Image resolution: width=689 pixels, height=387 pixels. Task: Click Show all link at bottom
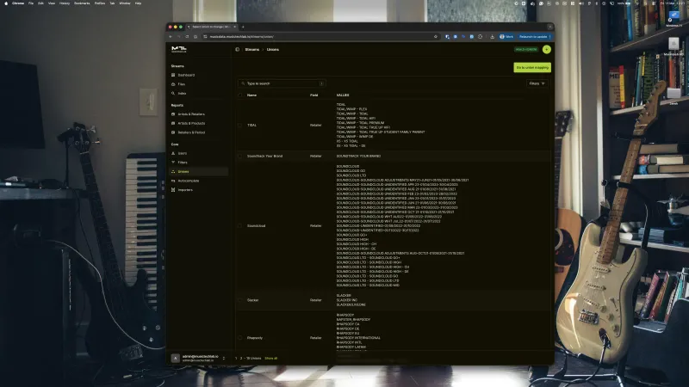tap(270, 359)
